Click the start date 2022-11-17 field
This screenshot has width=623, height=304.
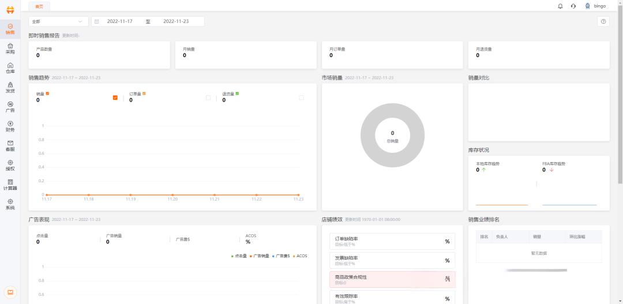[x=119, y=21]
